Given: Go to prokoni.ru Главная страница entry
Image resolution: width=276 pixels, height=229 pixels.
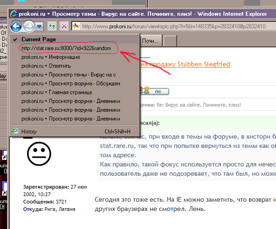Looking at the screenshot, I should pyautogui.click(x=75, y=92).
